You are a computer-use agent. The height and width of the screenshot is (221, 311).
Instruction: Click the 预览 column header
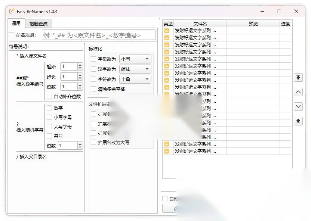253,24
